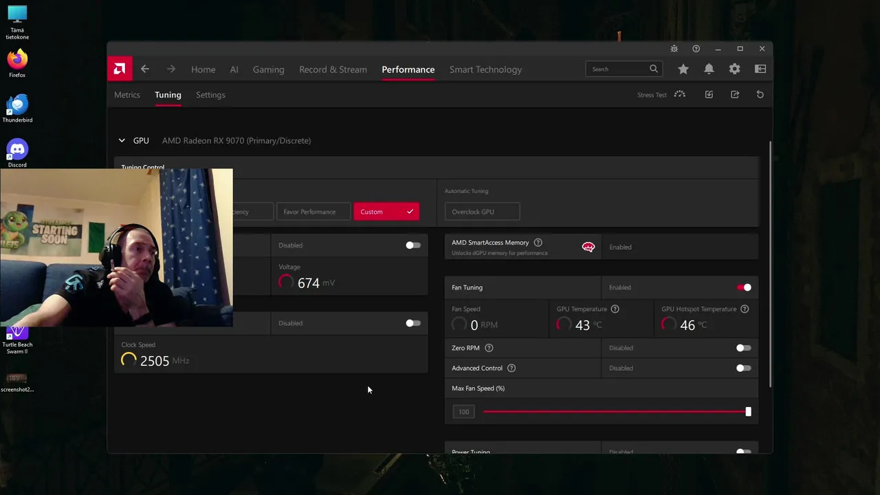Click the bug report icon
The image size is (880, 495).
[674, 49]
